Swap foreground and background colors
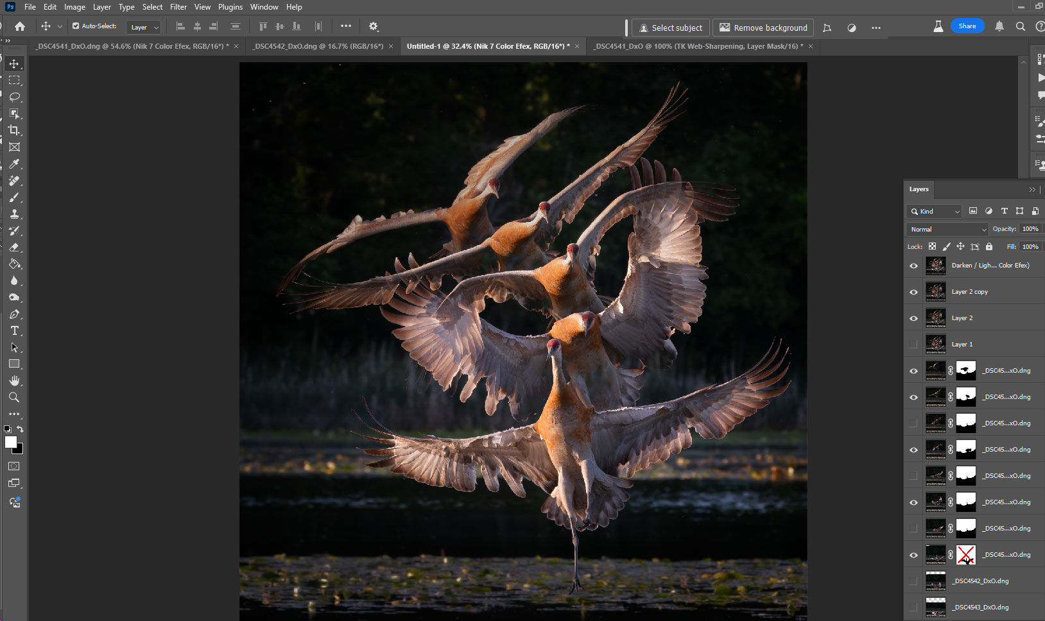This screenshot has width=1045, height=621. (21, 429)
